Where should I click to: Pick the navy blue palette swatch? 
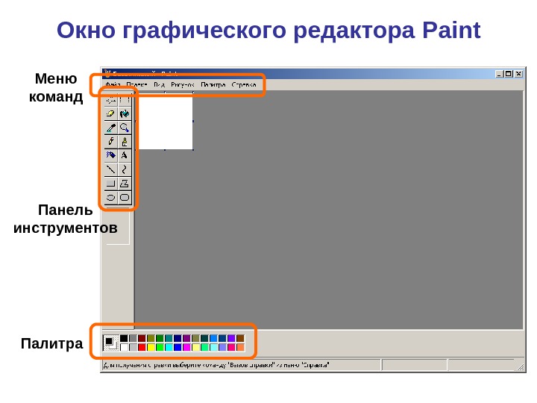(178, 339)
